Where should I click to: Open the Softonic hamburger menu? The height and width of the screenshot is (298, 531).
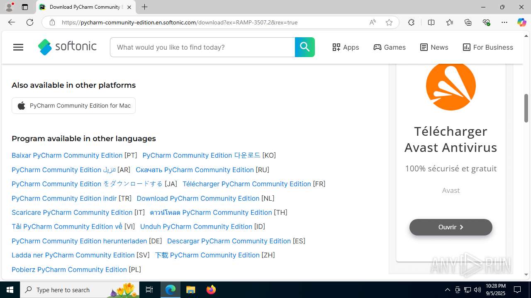(x=18, y=47)
